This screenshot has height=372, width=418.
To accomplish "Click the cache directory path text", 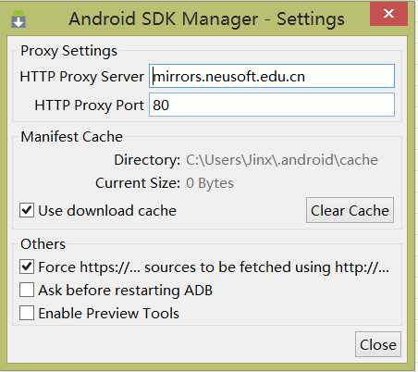I will coord(282,160).
